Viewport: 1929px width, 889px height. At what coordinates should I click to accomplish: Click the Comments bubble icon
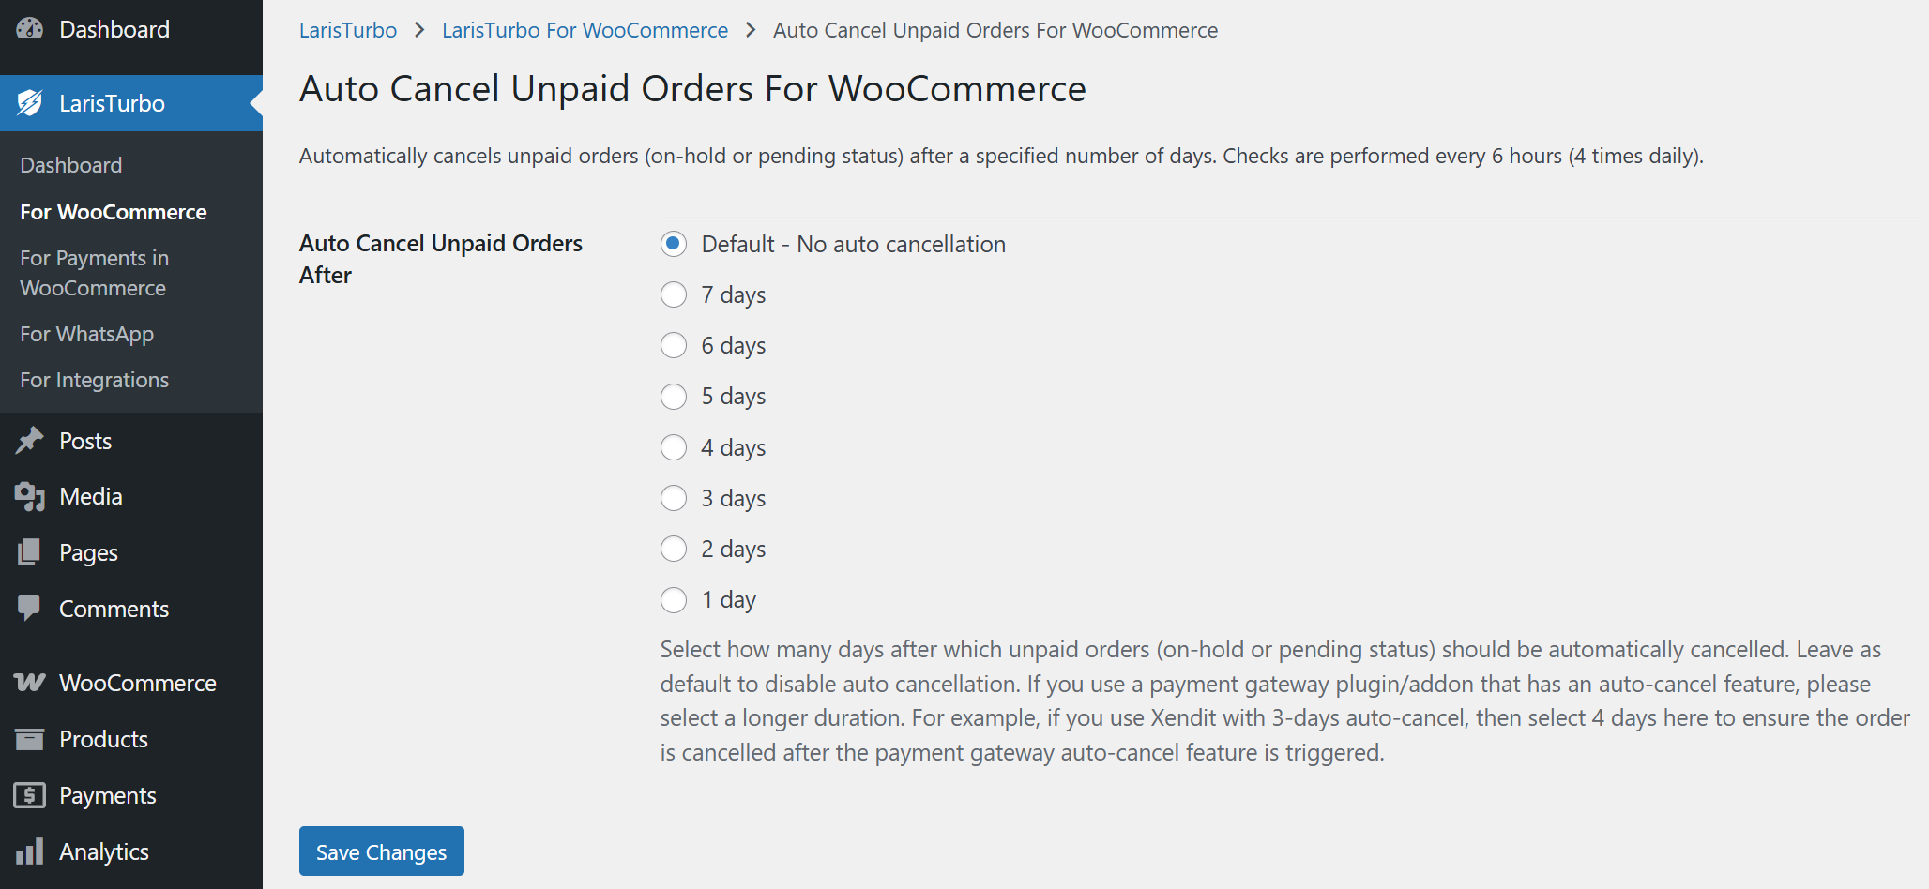(x=30, y=608)
